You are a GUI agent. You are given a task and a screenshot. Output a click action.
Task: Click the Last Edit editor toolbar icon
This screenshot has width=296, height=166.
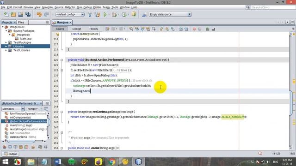pyautogui.click(x=107, y=29)
